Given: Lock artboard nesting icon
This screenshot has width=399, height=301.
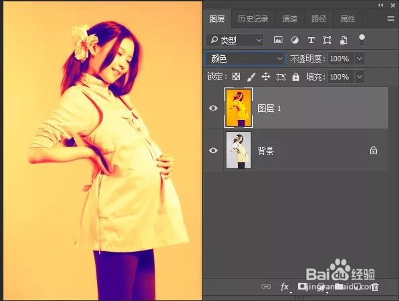Looking at the screenshot, I should pos(280,77).
